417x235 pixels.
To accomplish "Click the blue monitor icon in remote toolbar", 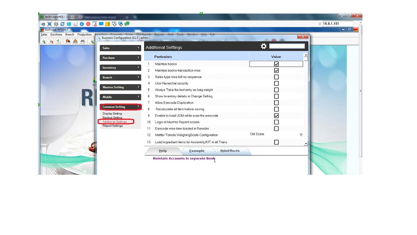I will (x=101, y=24).
